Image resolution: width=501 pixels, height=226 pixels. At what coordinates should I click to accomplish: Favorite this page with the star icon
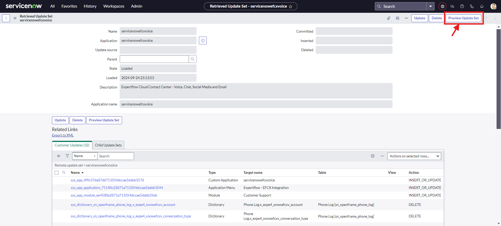point(291,7)
